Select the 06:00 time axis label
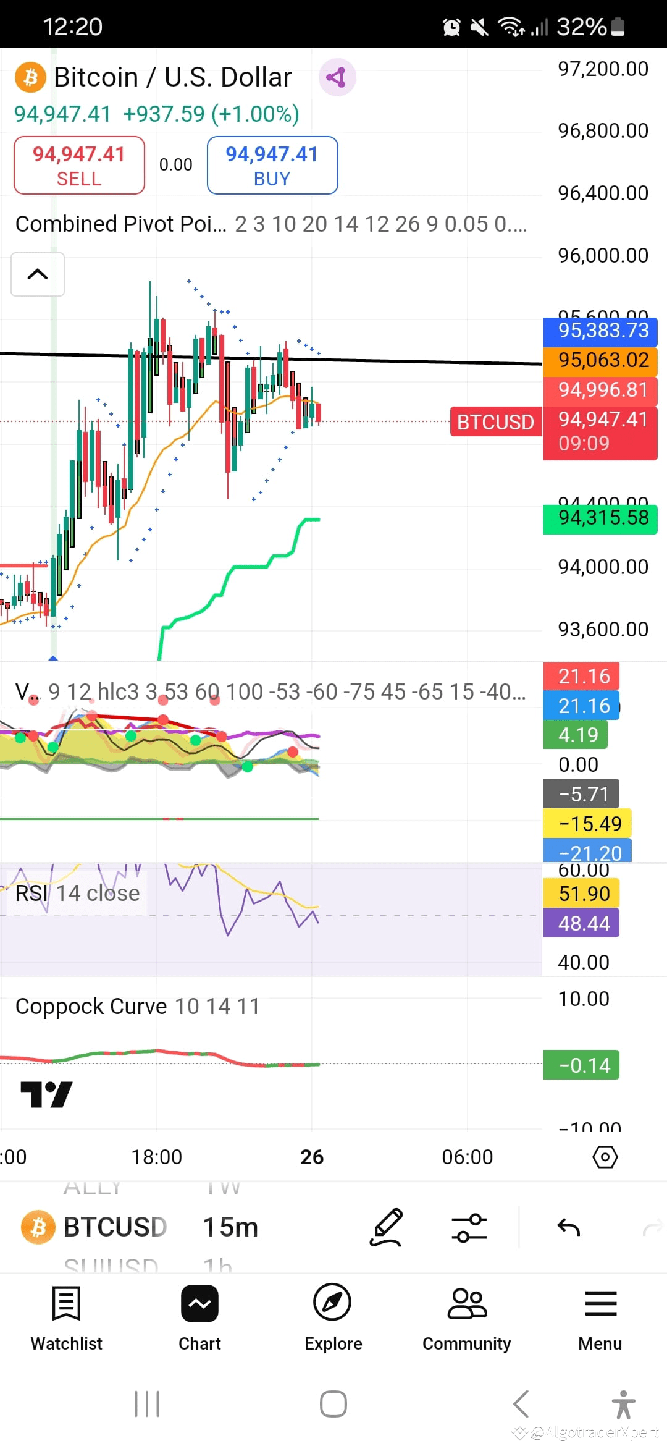This screenshot has height=1446, width=667. (468, 1157)
